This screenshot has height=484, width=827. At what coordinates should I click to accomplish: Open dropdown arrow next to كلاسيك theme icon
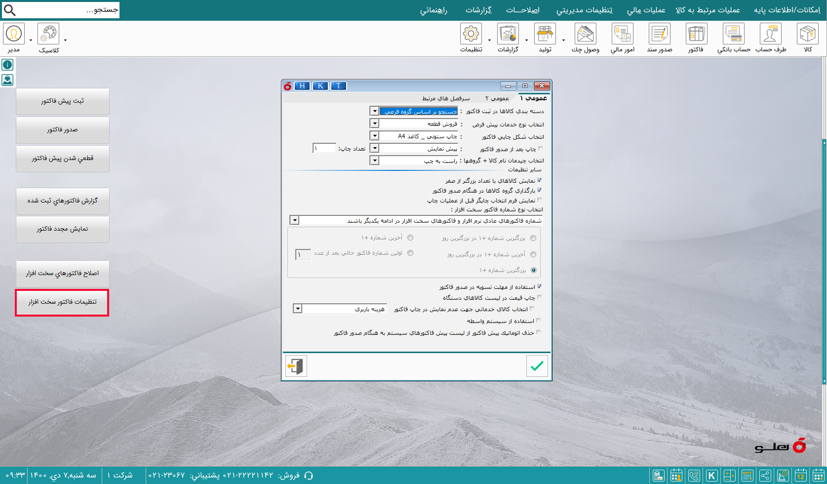click(65, 40)
